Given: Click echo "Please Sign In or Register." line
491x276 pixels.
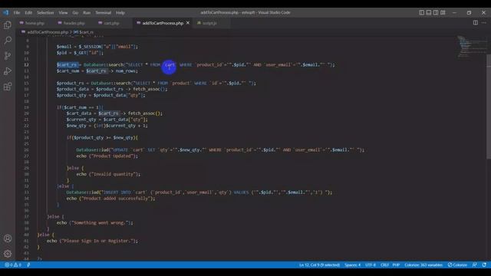Looking at the screenshot, I should [x=92, y=241].
